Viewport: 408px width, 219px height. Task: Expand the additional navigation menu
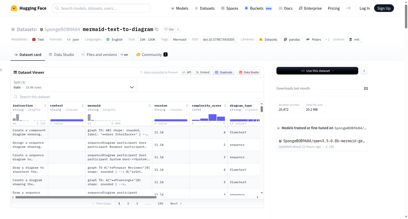(x=348, y=8)
